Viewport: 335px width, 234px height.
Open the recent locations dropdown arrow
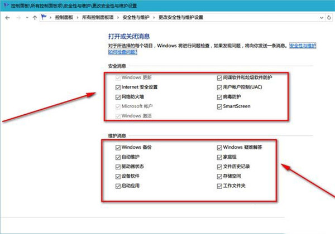pos(26,18)
